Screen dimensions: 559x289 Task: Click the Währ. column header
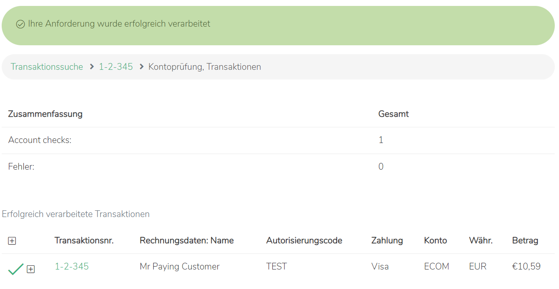pyautogui.click(x=481, y=241)
